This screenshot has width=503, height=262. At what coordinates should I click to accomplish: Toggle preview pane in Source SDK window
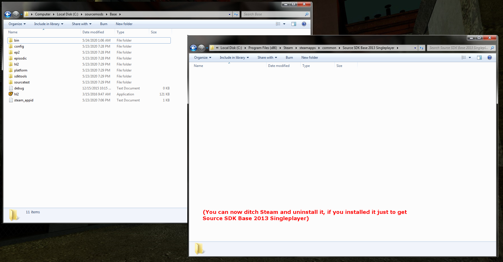click(x=479, y=58)
